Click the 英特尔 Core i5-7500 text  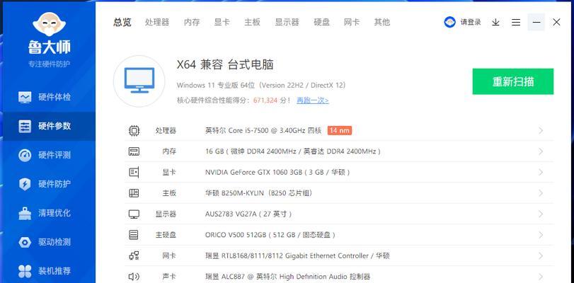(x=263, y=131)
